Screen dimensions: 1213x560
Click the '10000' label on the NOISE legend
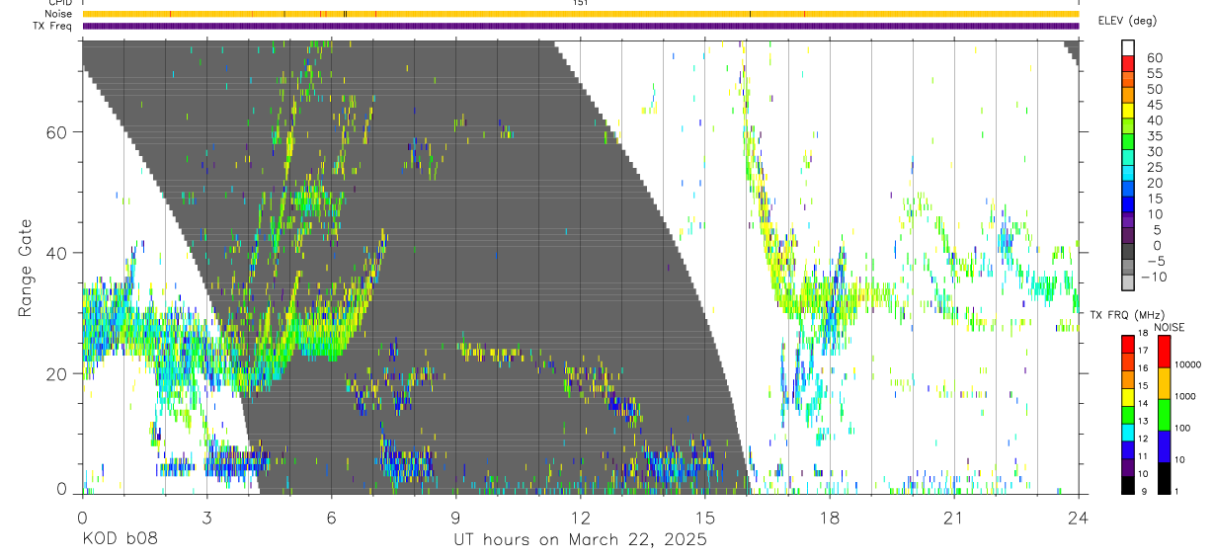click(1189, 364)
